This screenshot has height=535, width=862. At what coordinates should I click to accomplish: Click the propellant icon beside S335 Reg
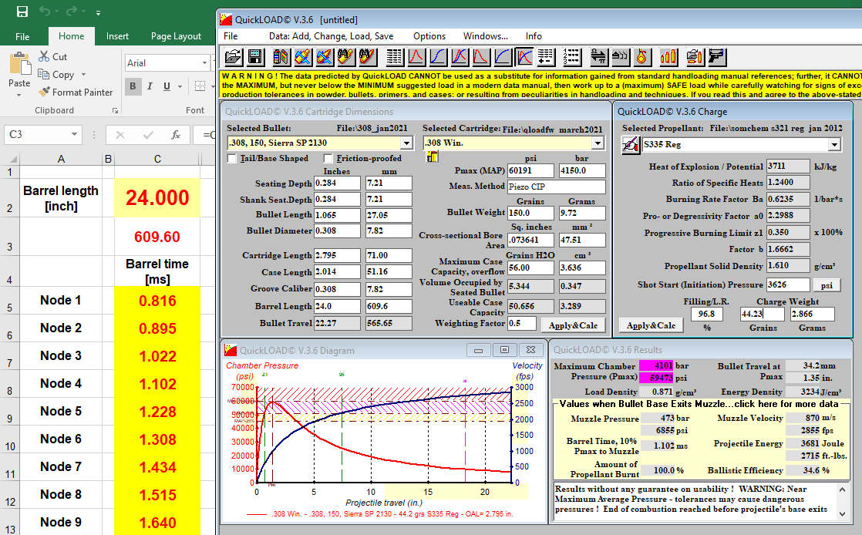pos(631,145)
